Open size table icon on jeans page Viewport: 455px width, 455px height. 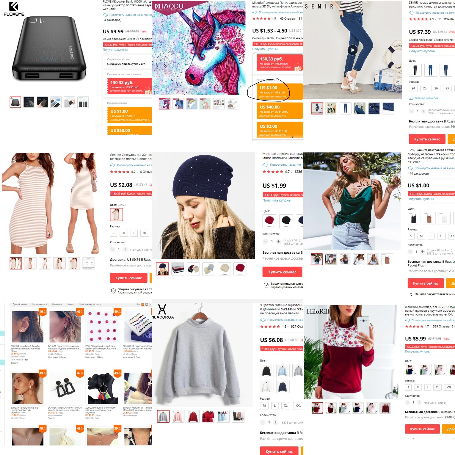pyautogui.click(x=411, y=98)
